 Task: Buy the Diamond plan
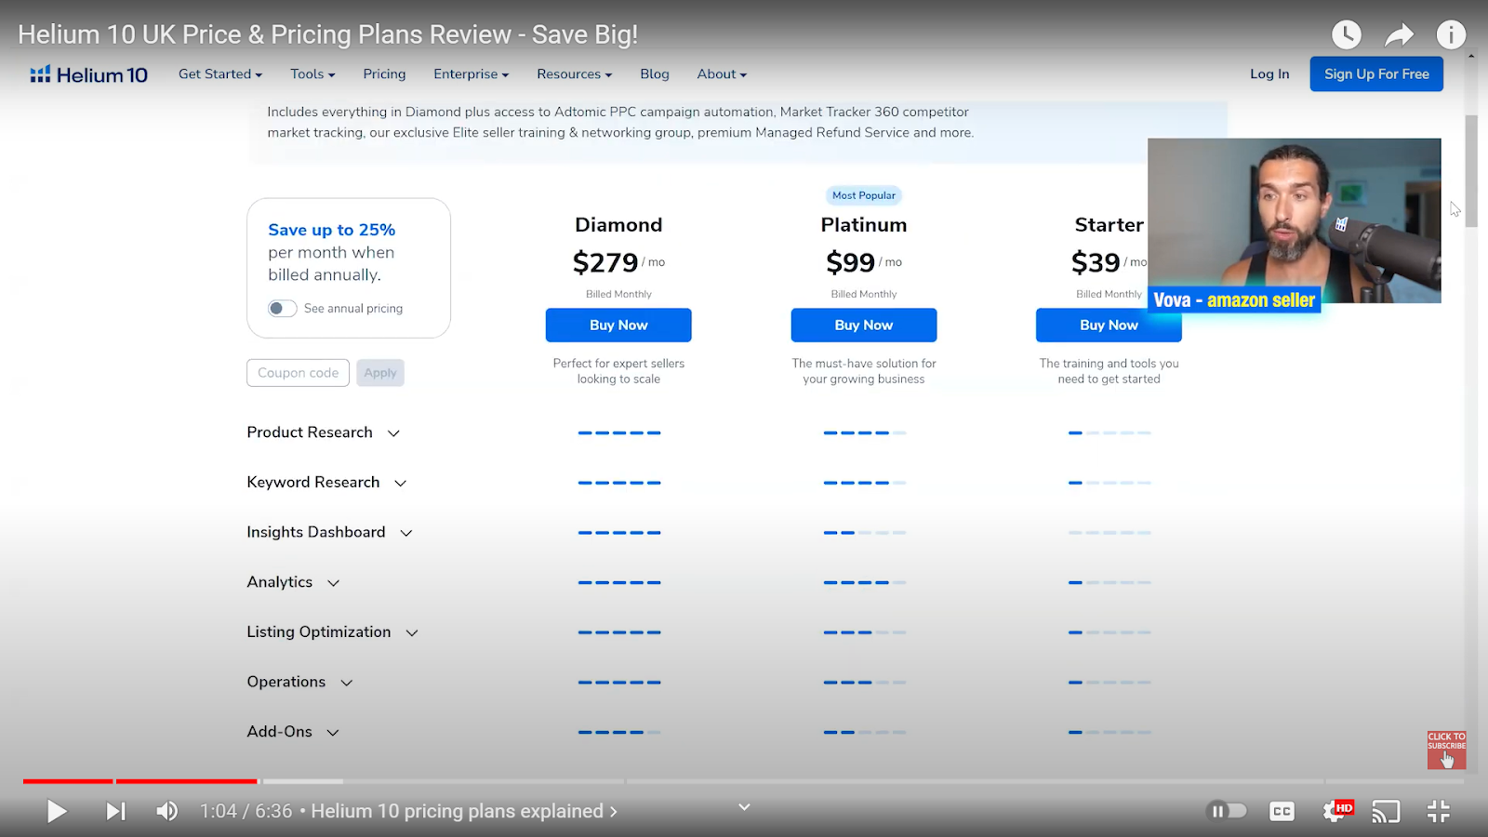click(618, 325)
